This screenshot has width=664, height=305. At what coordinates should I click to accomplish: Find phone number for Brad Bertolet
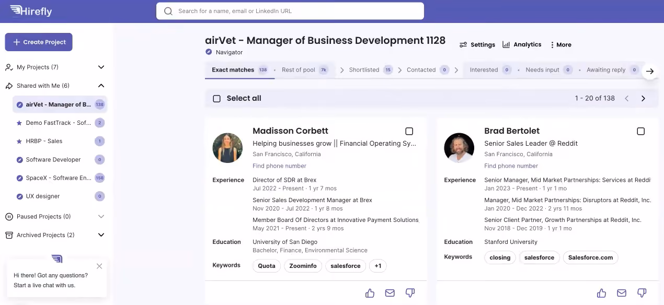(511, 166)
